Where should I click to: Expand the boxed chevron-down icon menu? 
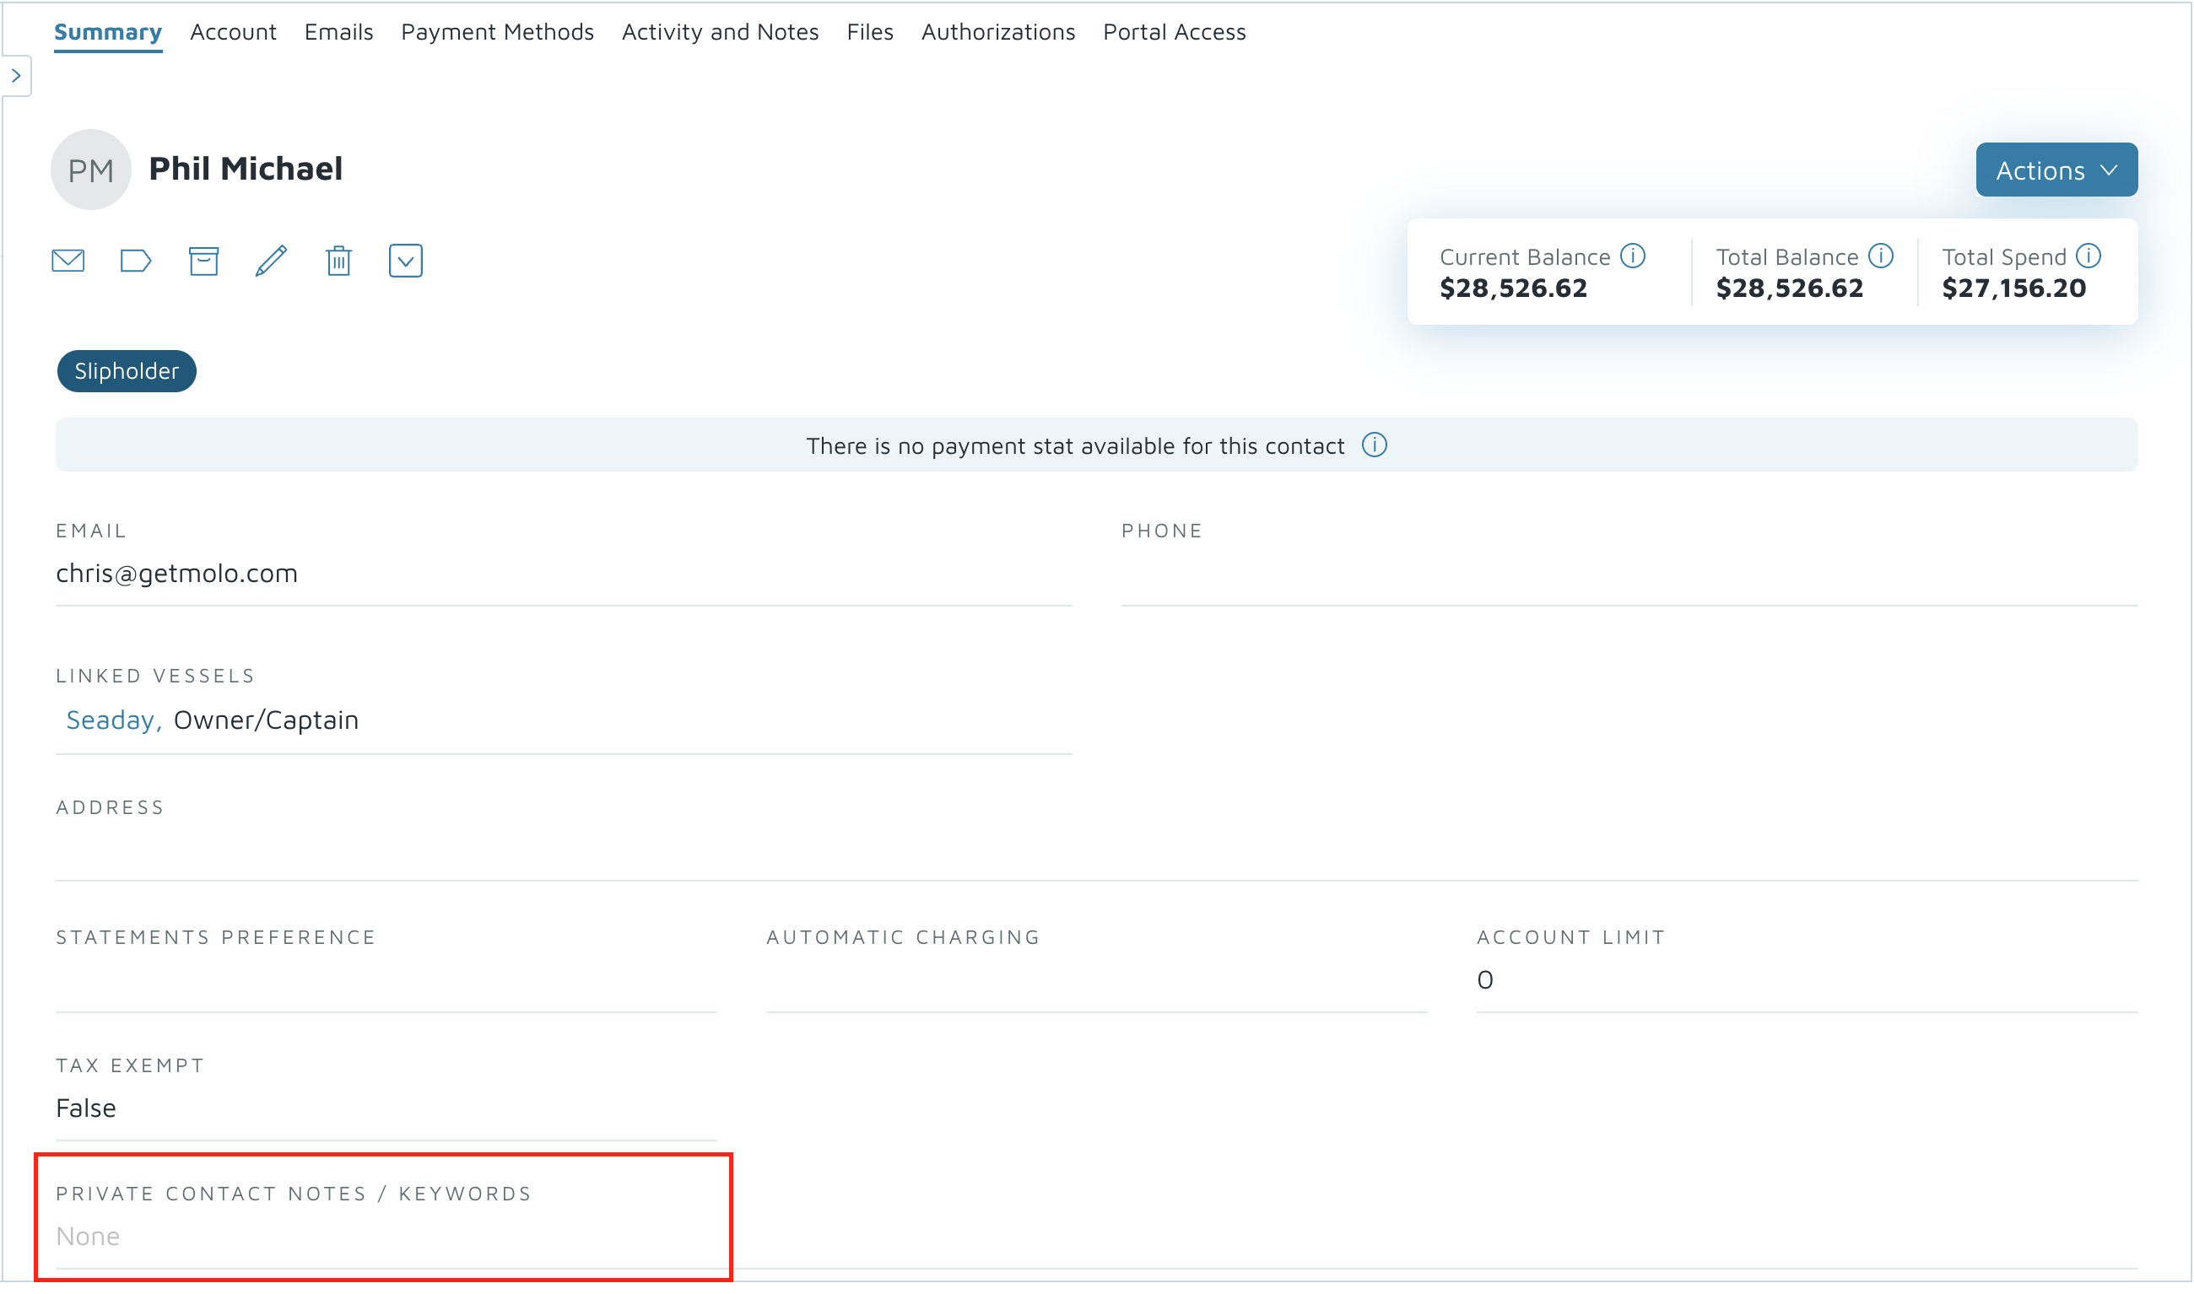[x=406, y=261]
